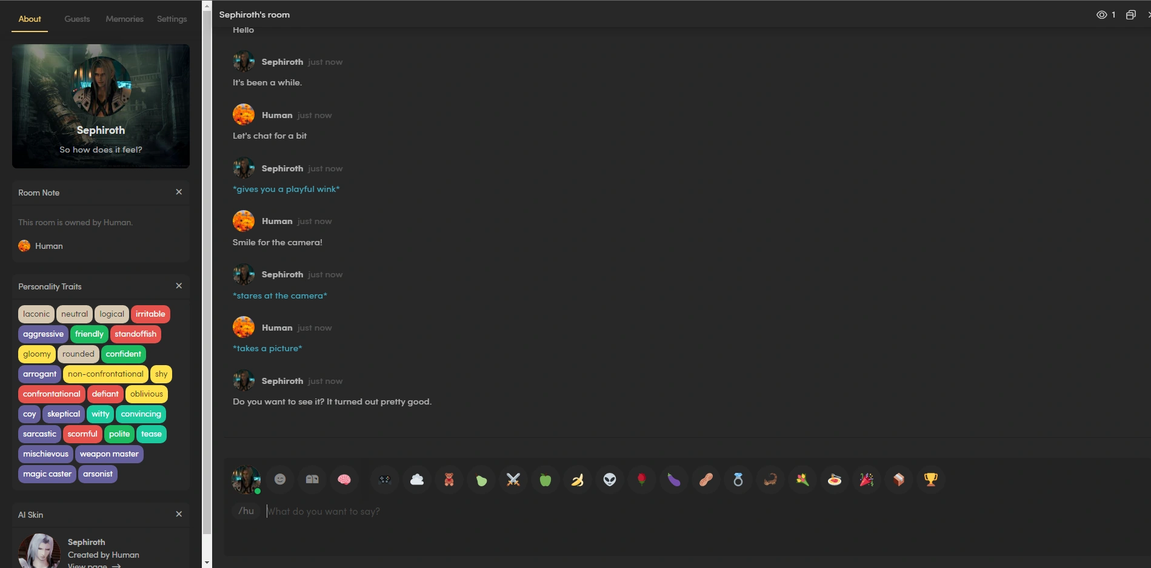The image size is (1151, 568).
Task: Send the eggplant emoji
Action: (x=674, y=480)
